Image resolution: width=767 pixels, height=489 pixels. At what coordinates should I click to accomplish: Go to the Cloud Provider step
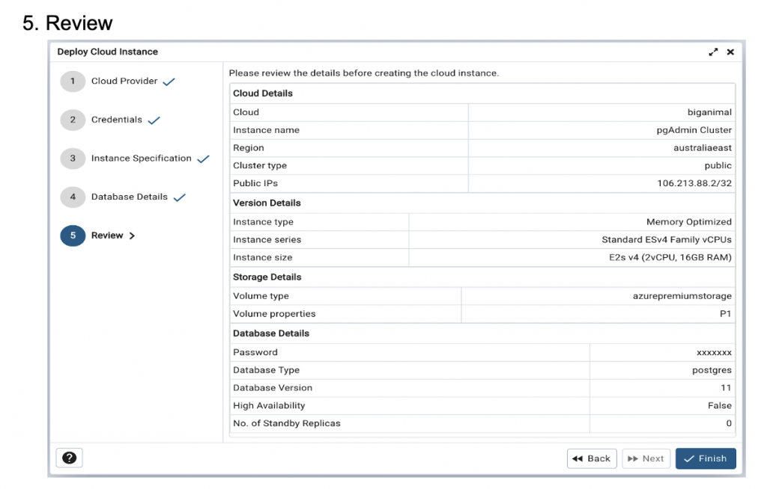tap(124, 81)
